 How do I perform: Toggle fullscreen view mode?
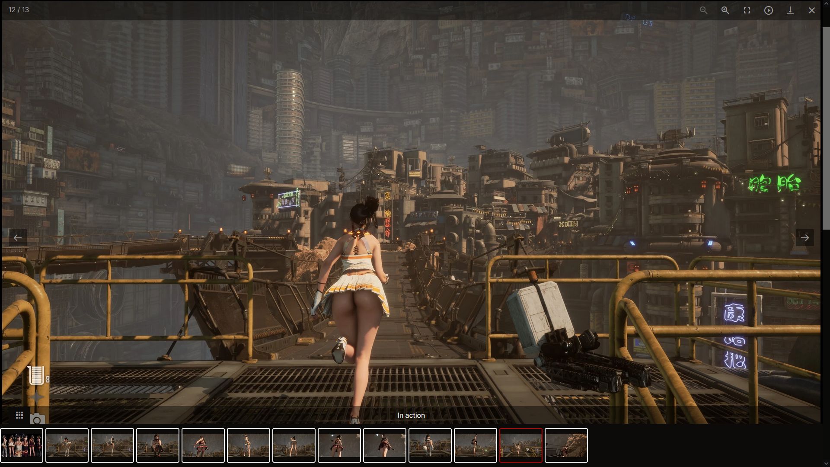[x=747, y=10]
